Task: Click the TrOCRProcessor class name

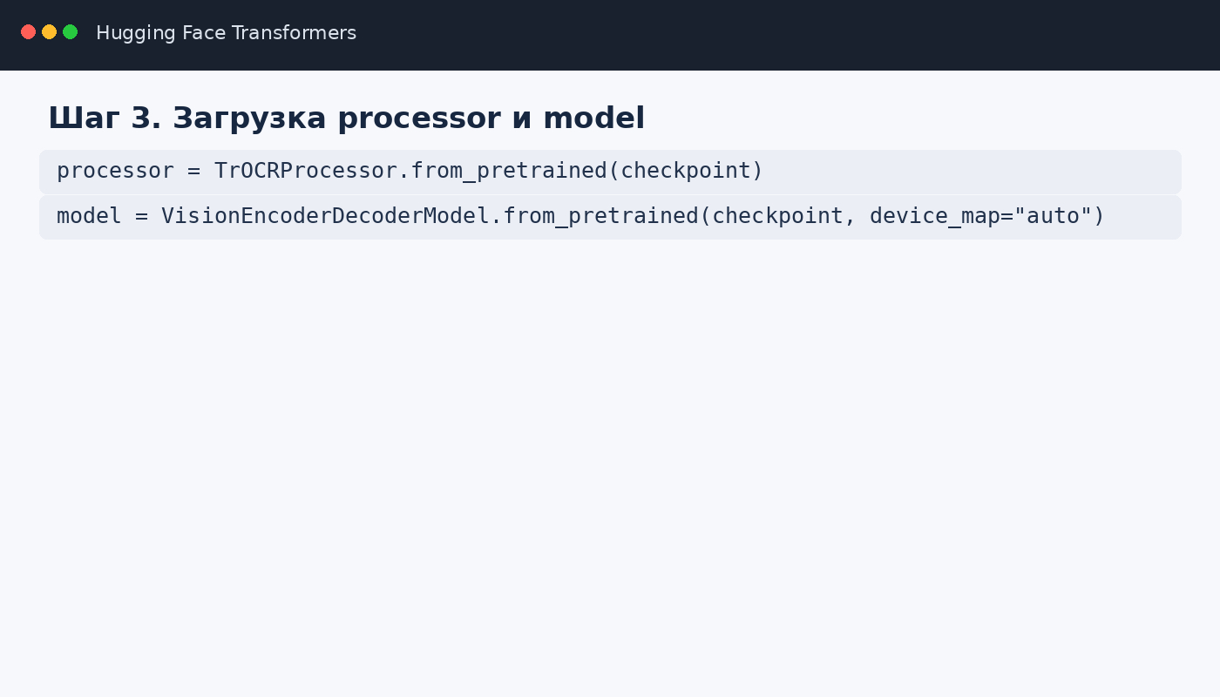Action: click(x=305, y=171)
